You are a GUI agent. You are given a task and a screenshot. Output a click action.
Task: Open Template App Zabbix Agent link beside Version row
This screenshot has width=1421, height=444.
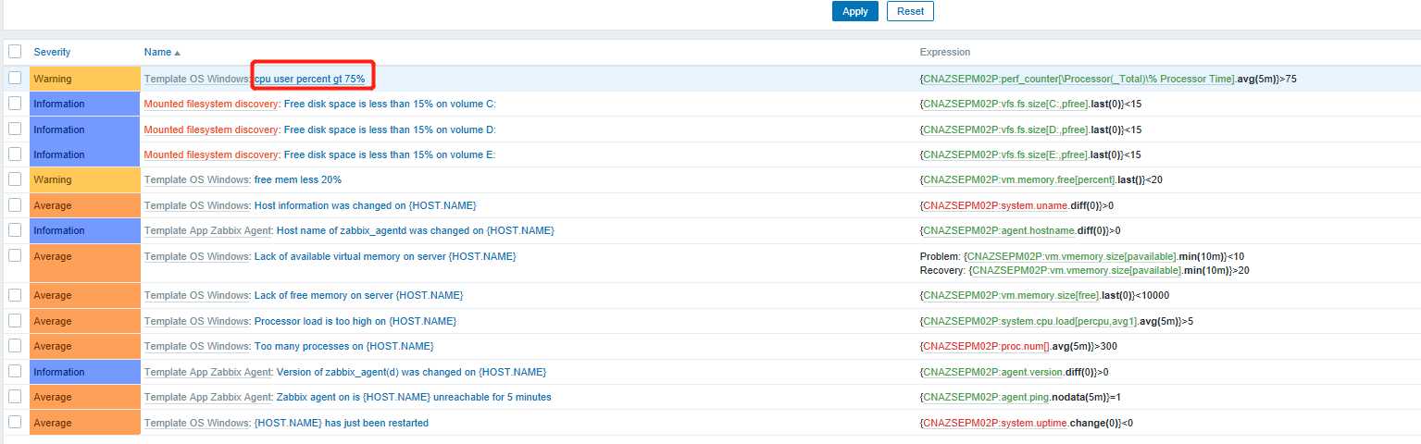point(207,371)
